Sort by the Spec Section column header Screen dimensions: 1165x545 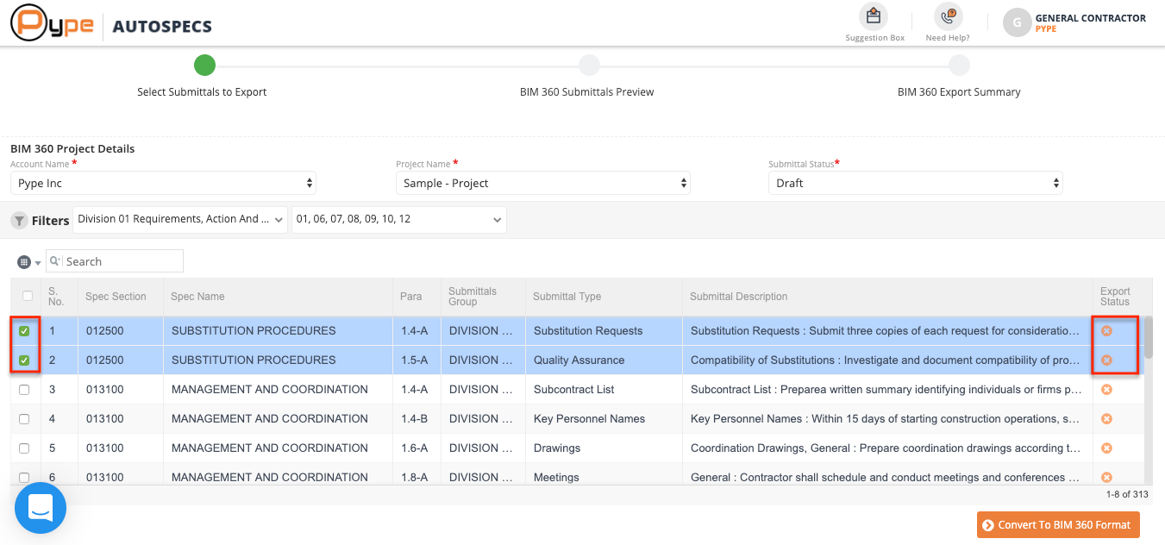point(116,297)
